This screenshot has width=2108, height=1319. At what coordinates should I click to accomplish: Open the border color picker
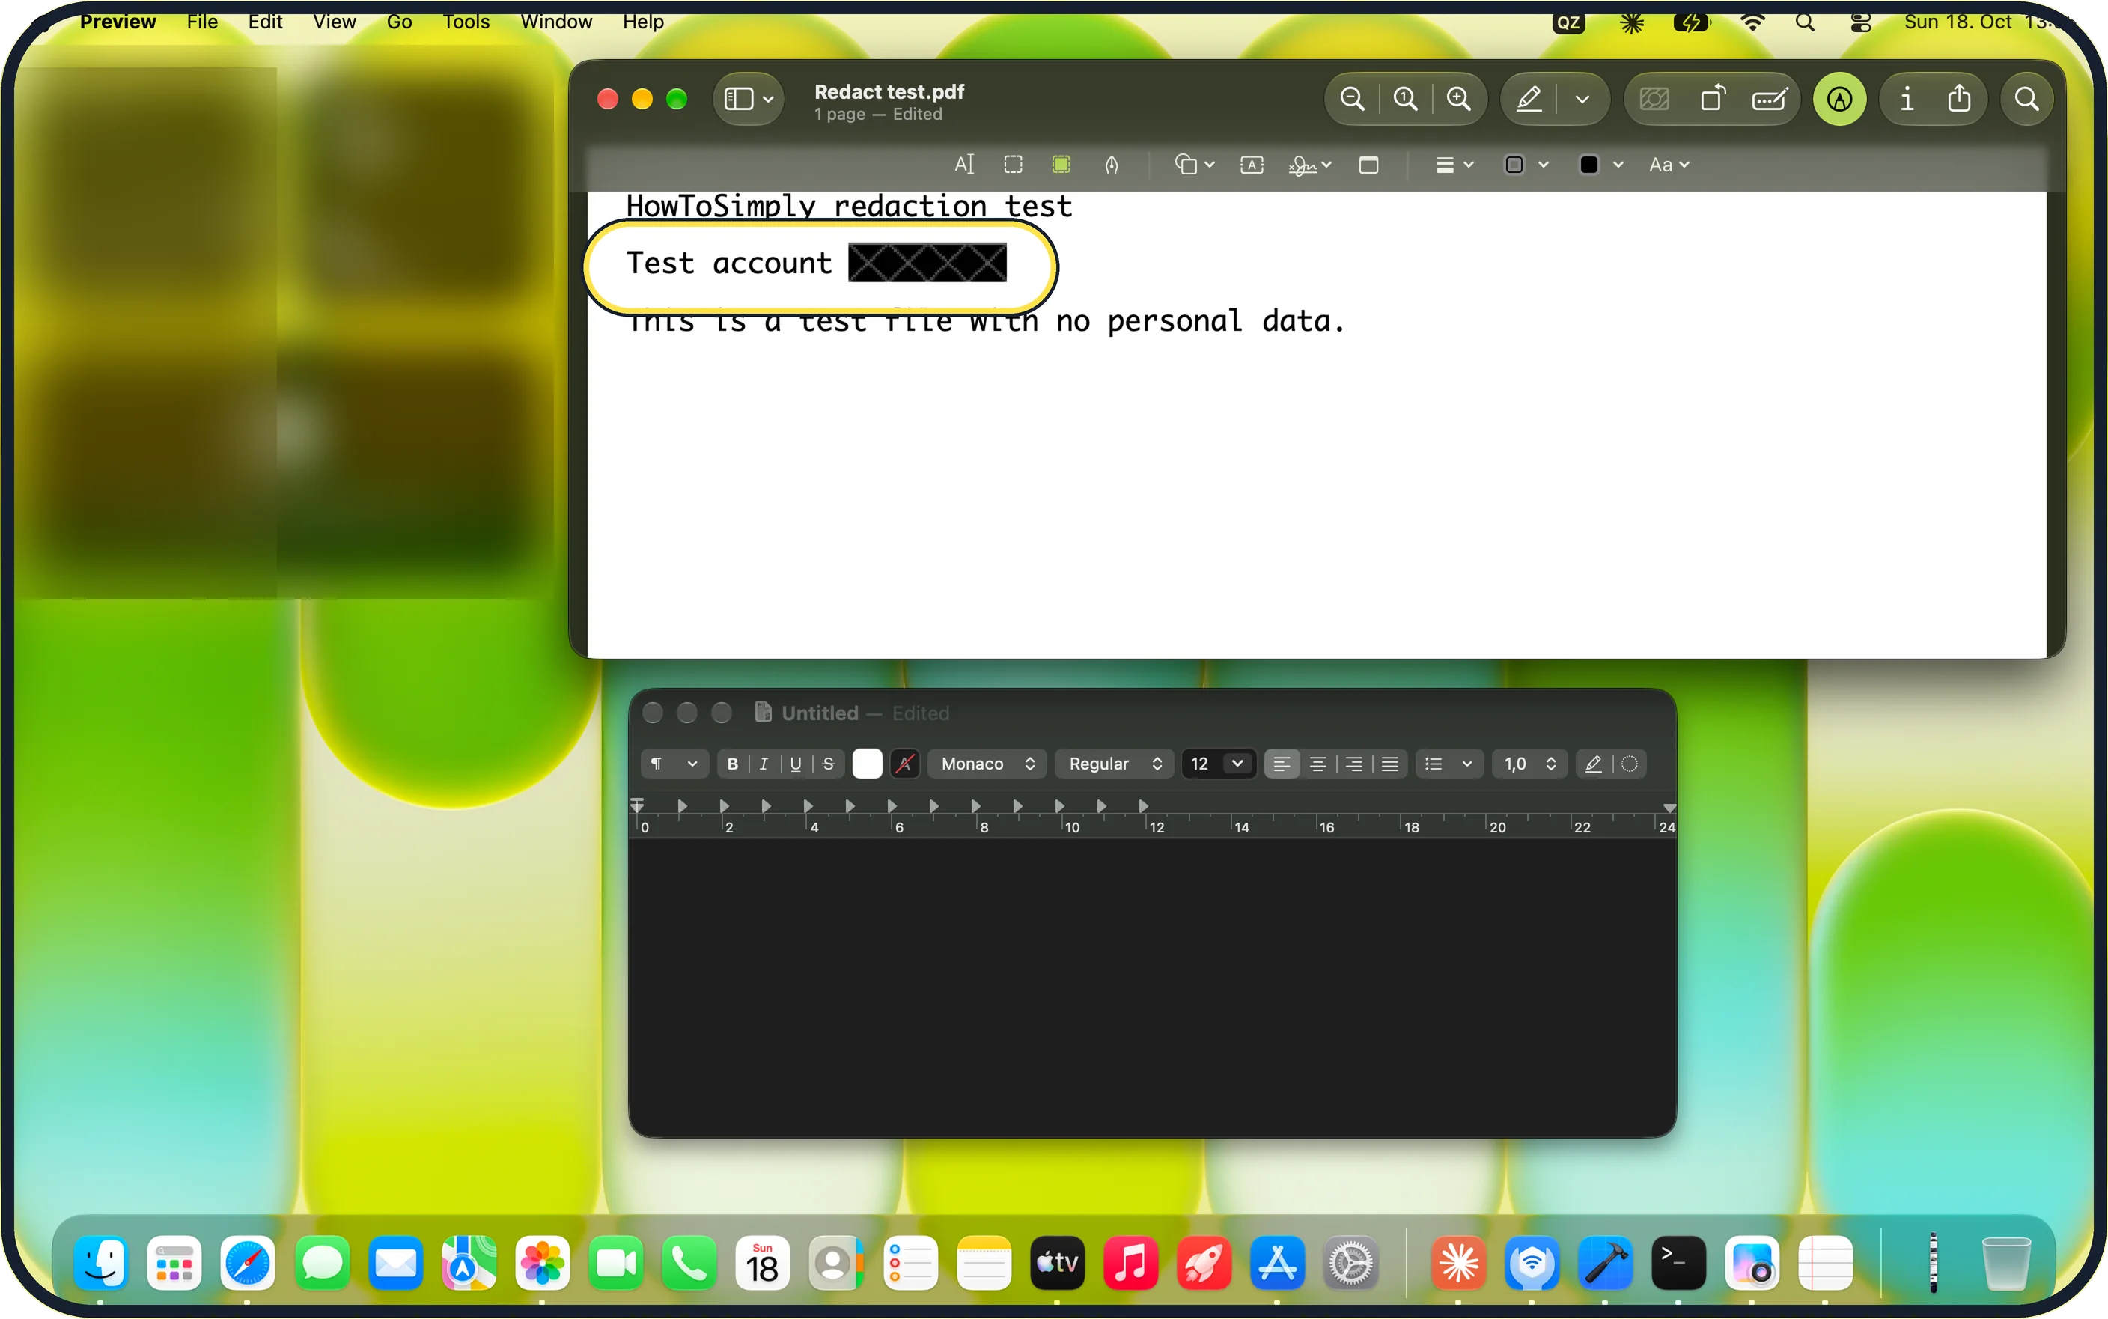1526,165
